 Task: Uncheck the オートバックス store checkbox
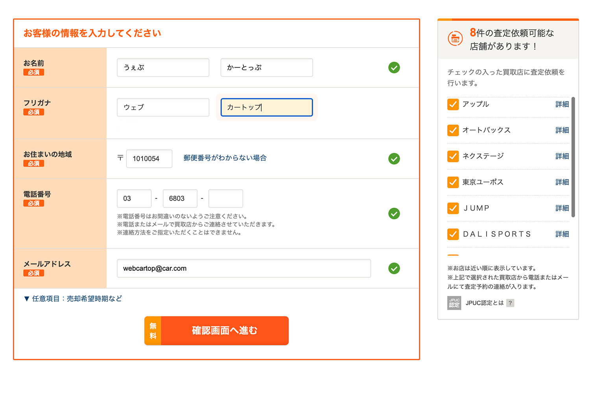click(x=453, y=130)
